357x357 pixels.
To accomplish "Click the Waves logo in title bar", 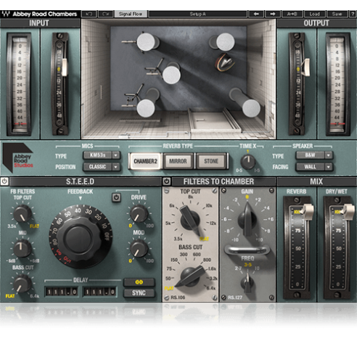I will tap(6, 14).
